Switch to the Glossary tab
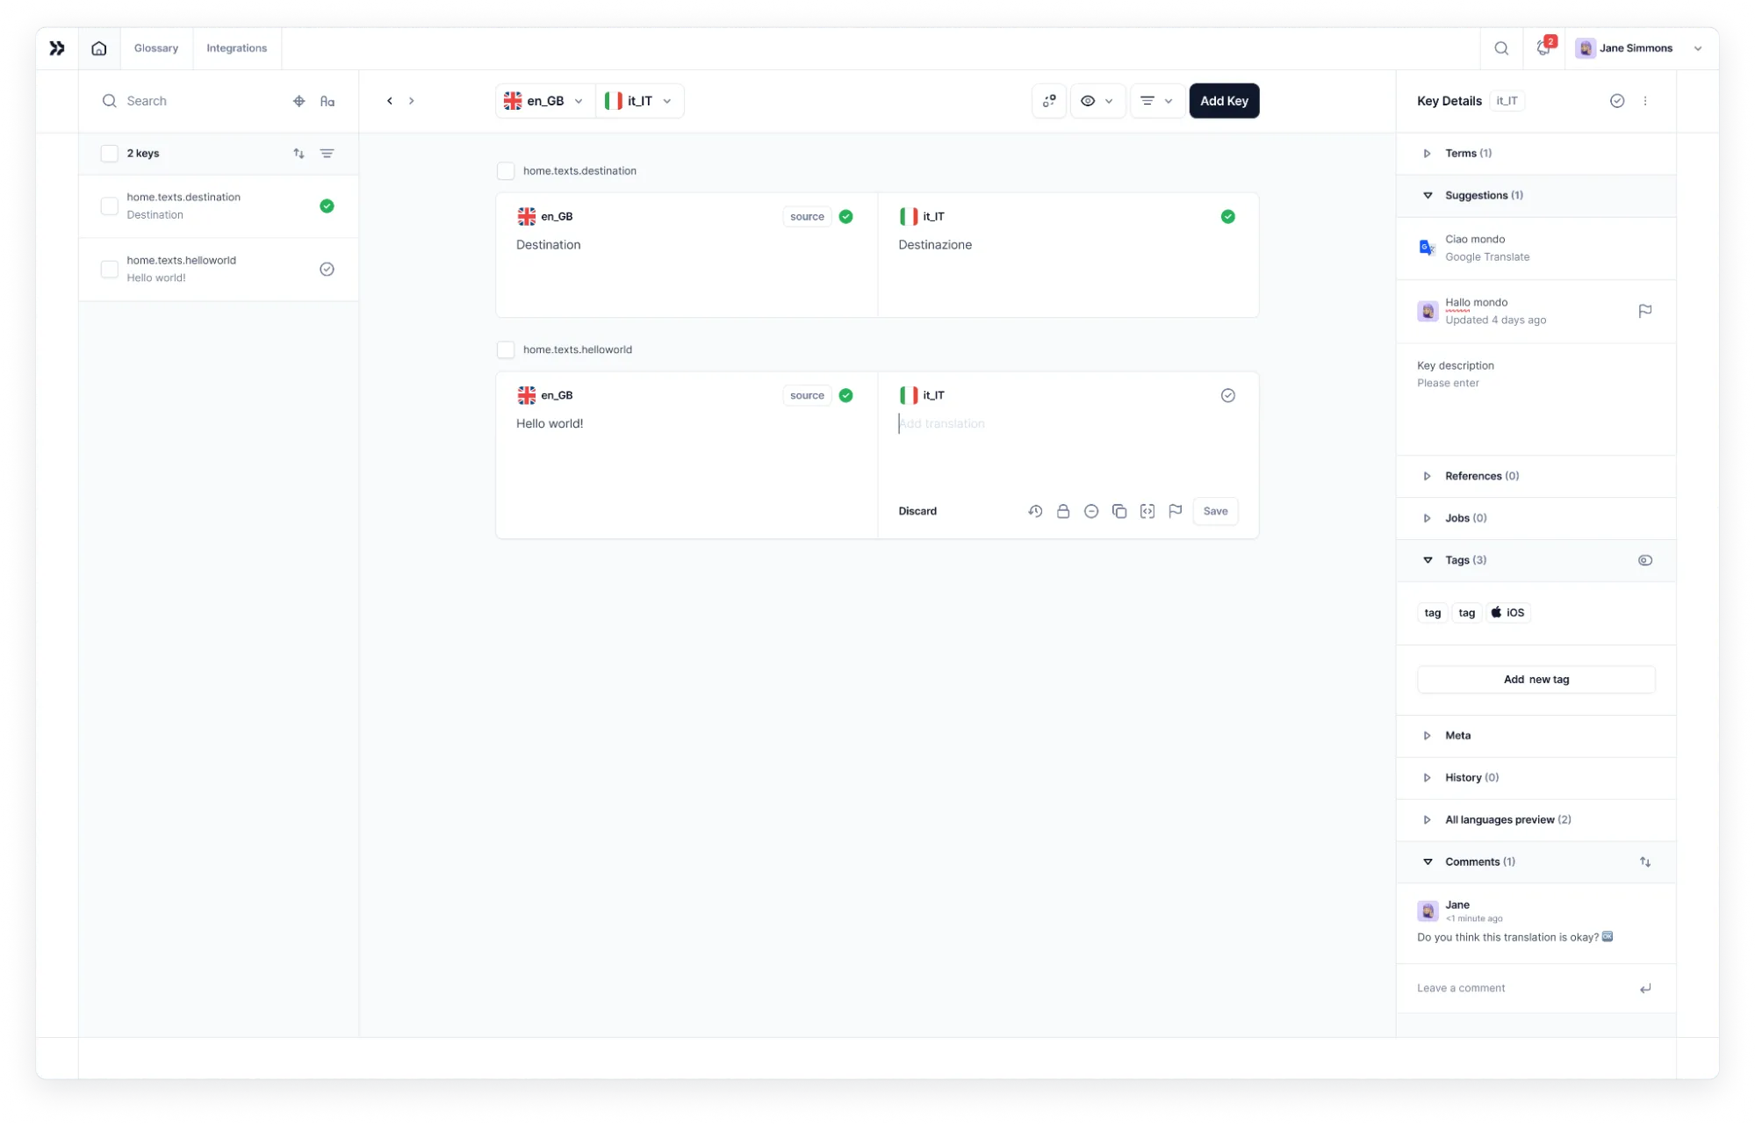 tap(156, 48)
